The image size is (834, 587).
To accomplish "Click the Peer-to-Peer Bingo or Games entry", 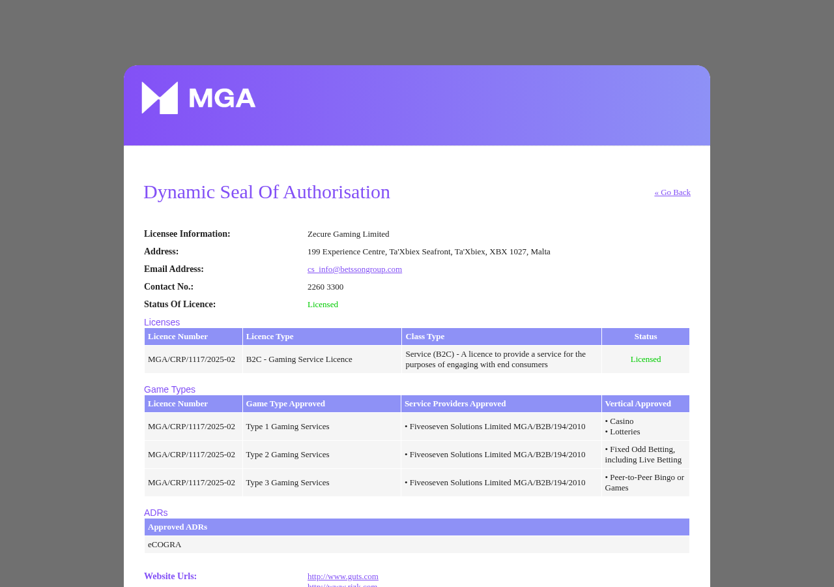I will click(645, 483).
